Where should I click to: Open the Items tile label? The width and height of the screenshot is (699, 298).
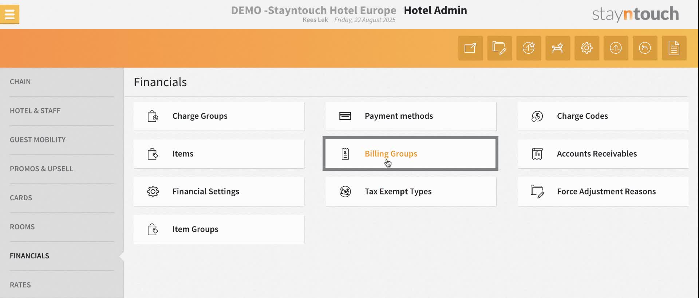183,154
